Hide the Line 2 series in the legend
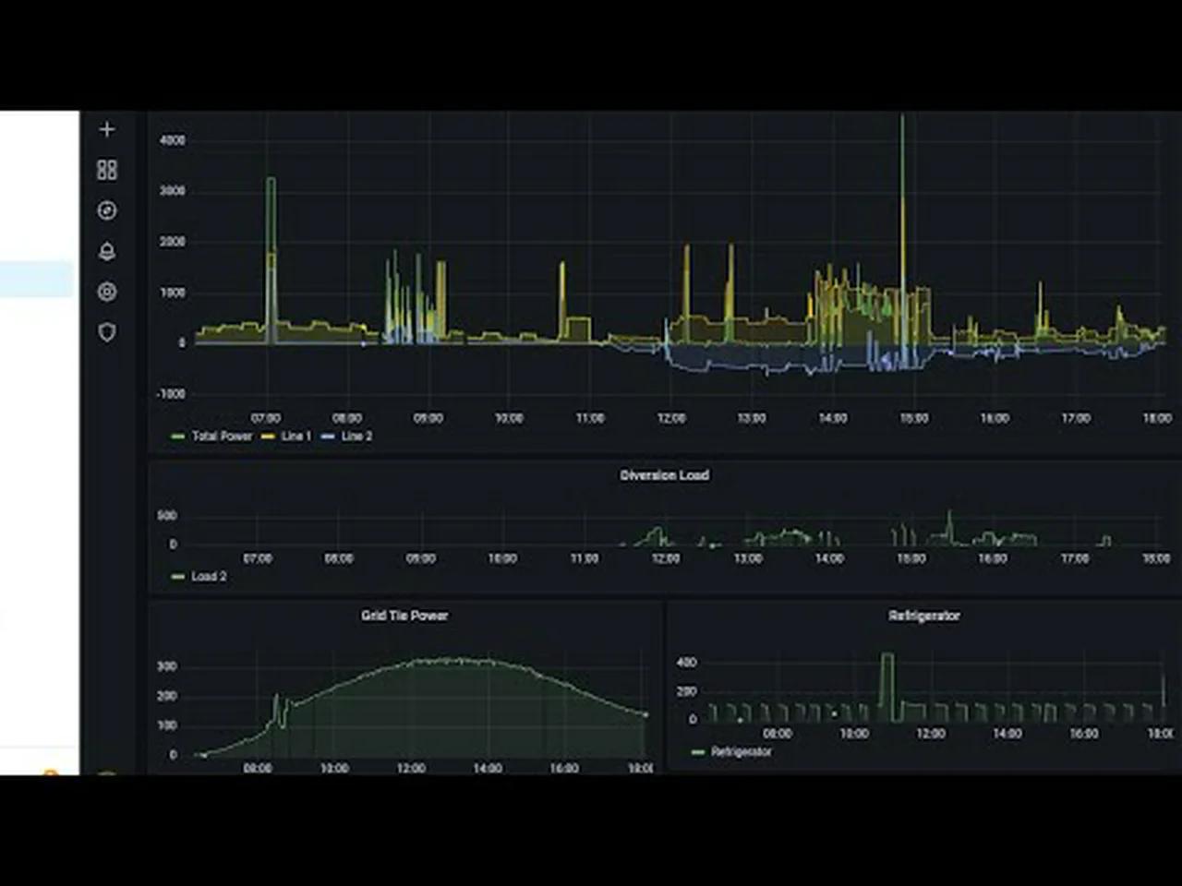 pos(356,436)
